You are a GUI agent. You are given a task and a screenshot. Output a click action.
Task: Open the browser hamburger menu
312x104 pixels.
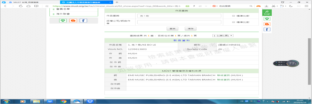coord(306,6)
